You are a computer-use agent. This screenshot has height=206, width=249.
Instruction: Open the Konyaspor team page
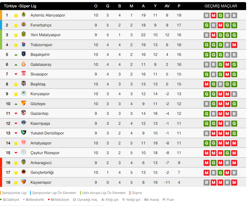[40, 94]
